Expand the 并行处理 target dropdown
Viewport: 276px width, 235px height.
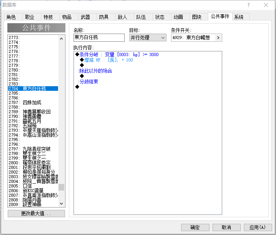pyautogui.click(x=148, y=37)
